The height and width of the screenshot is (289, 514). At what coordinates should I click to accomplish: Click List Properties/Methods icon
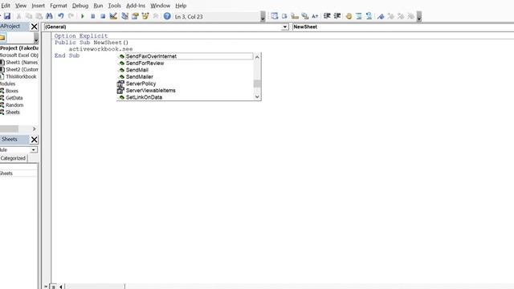(x=275, y=16)
